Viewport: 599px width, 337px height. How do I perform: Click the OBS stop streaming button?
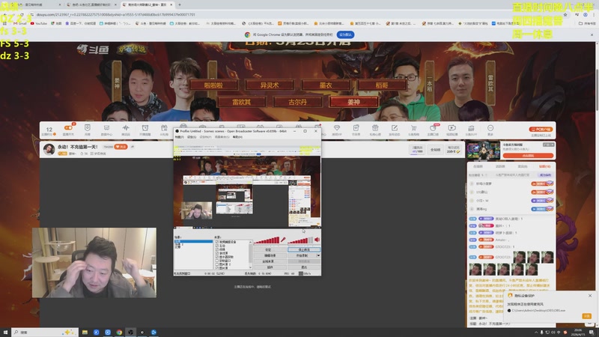point(304,249)
